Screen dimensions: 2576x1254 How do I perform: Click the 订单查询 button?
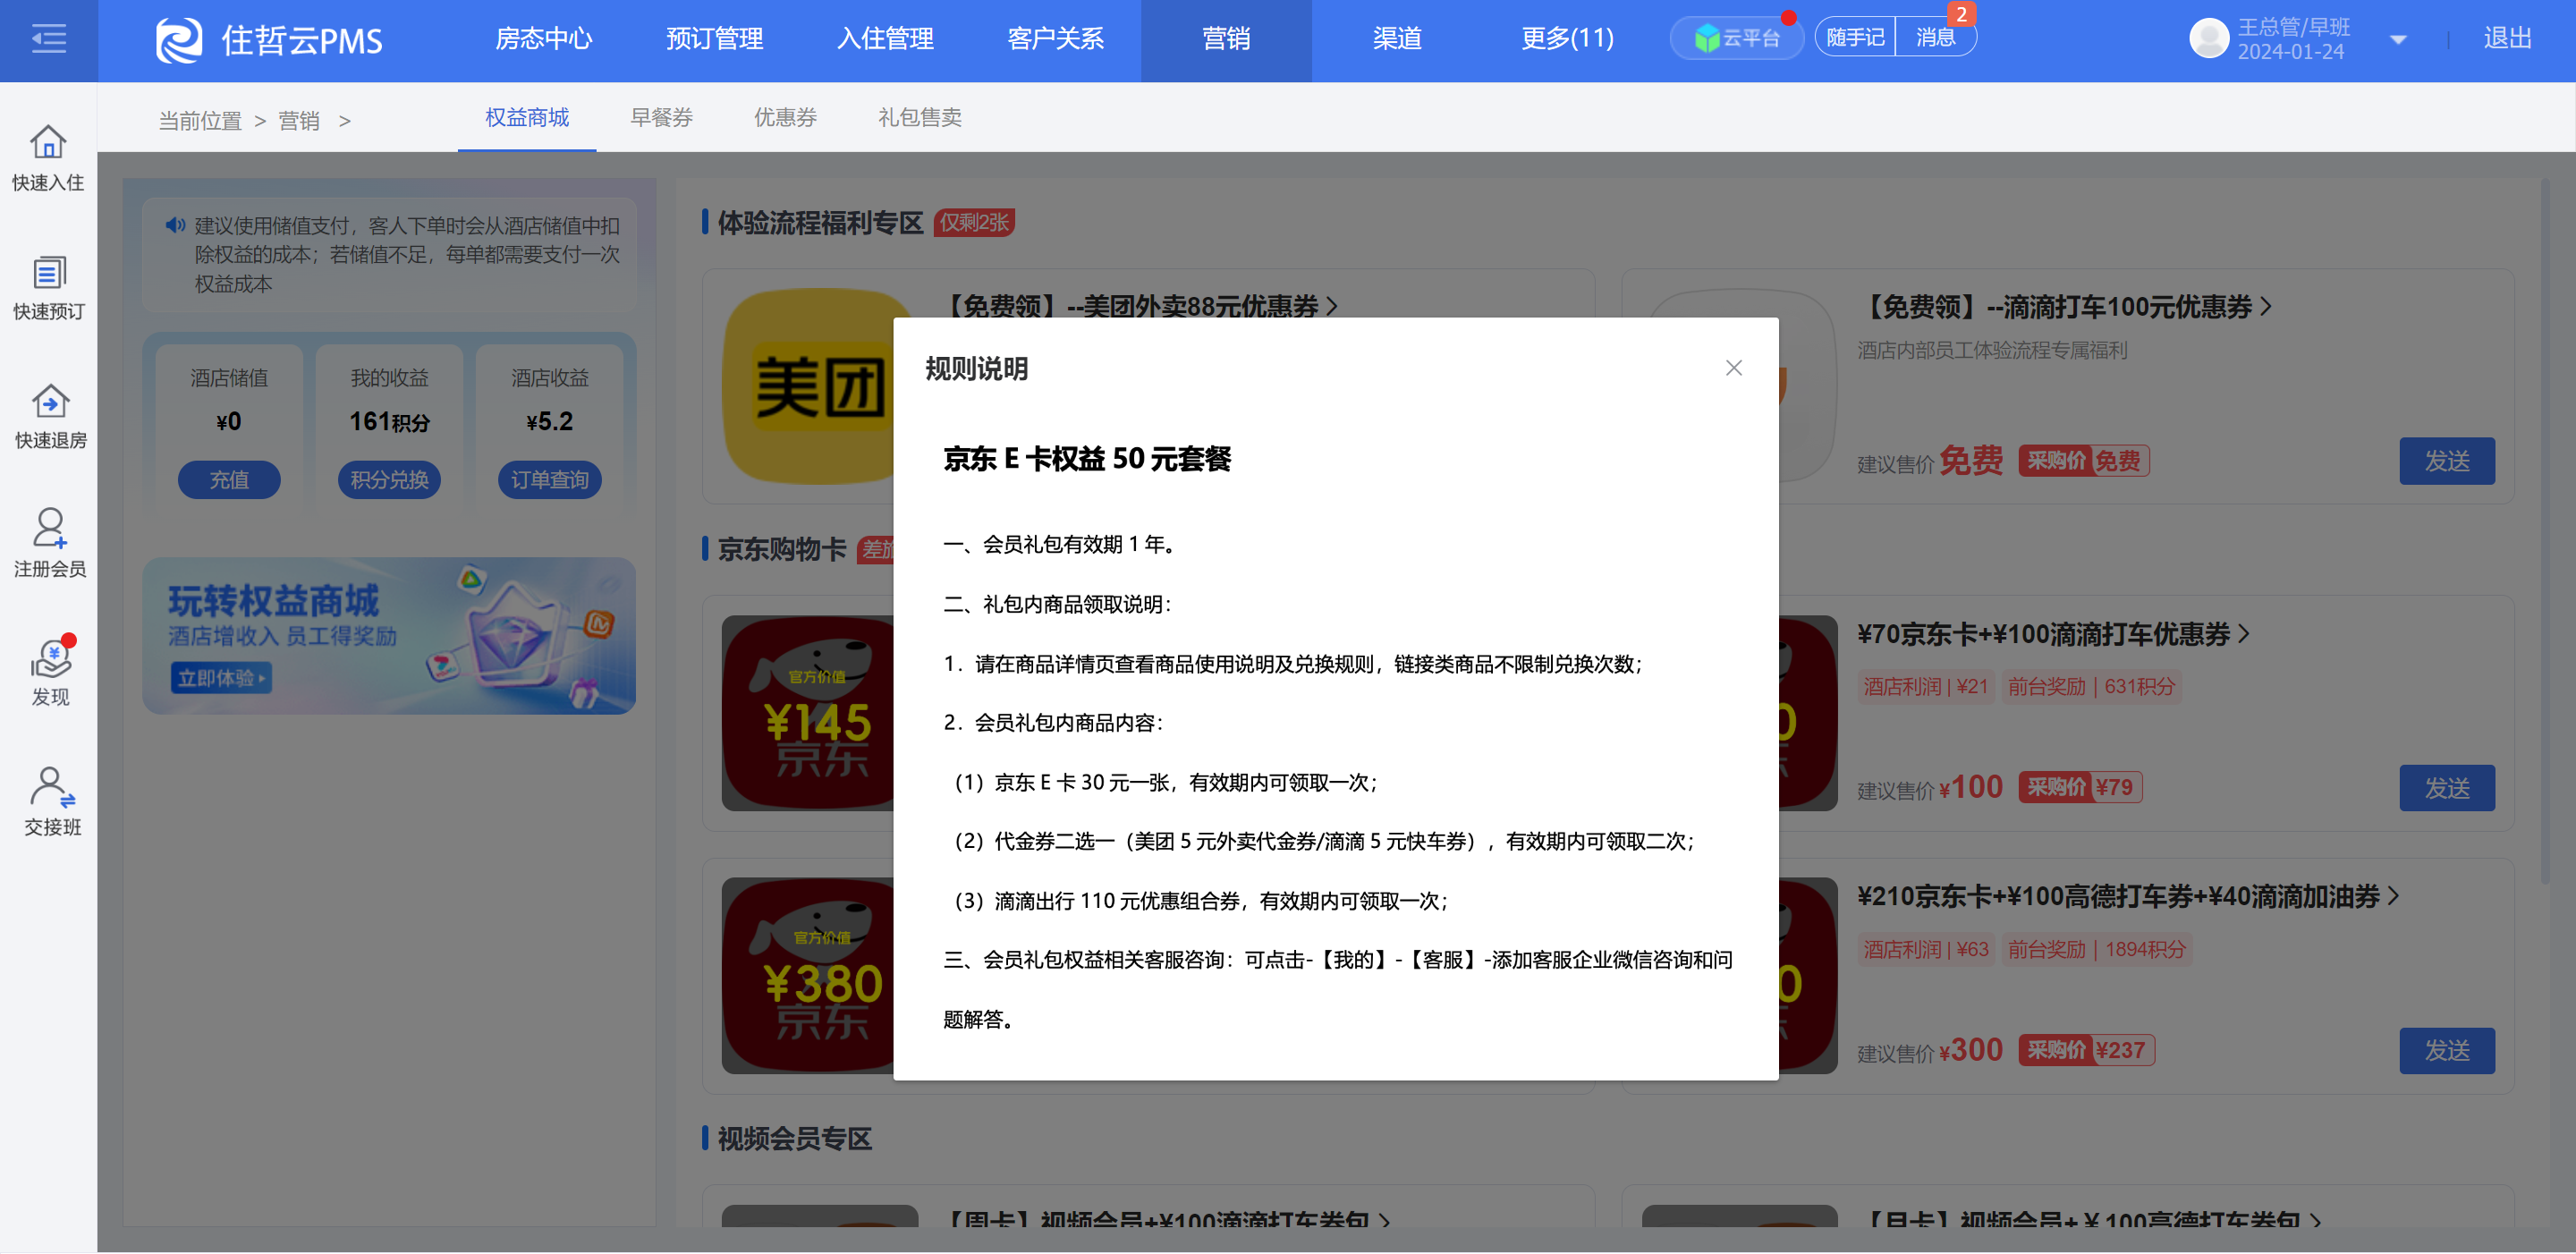coord(549,480)
